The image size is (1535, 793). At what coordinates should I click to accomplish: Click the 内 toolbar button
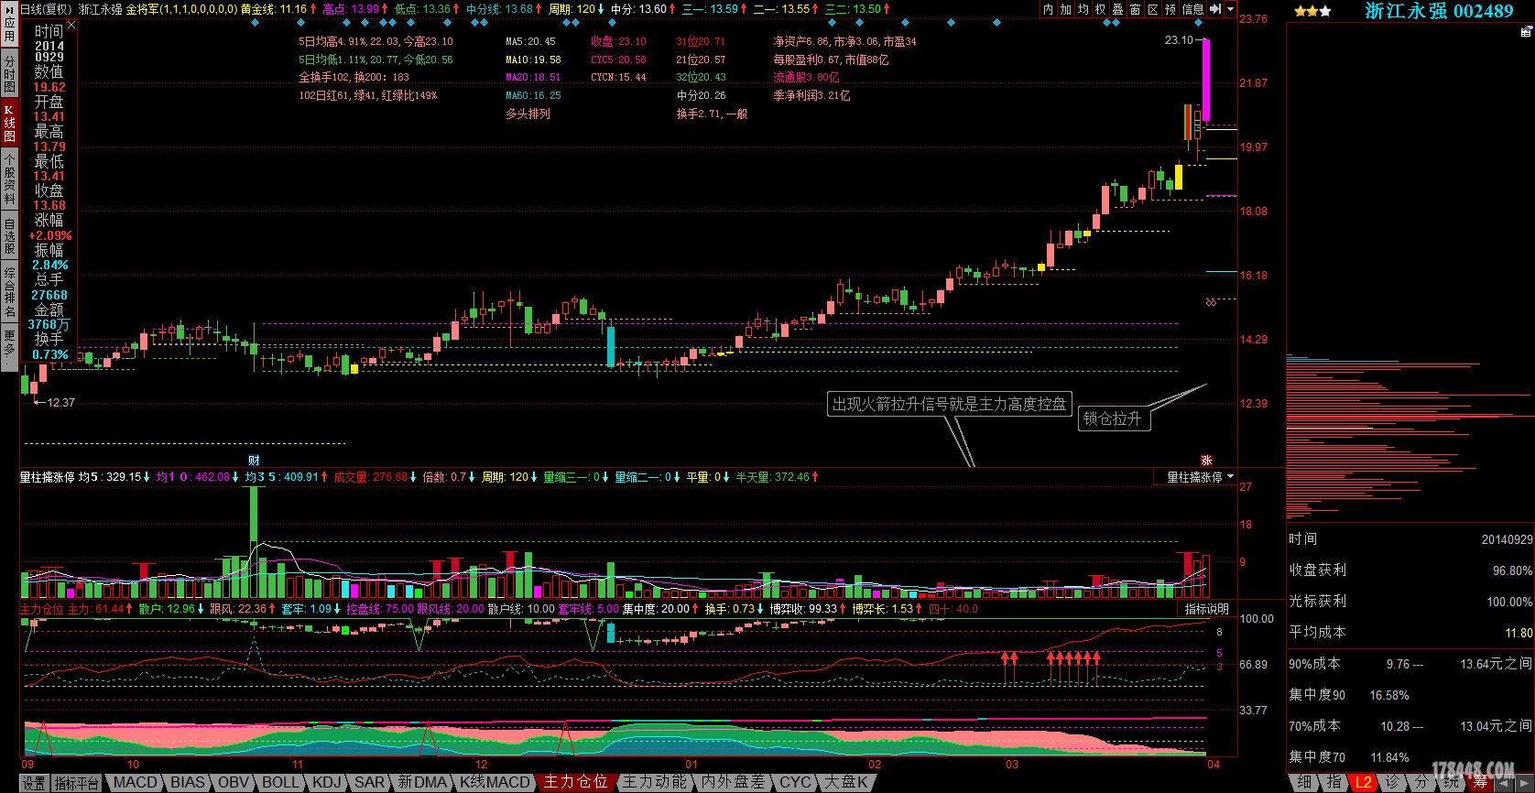click(1049, 8)
